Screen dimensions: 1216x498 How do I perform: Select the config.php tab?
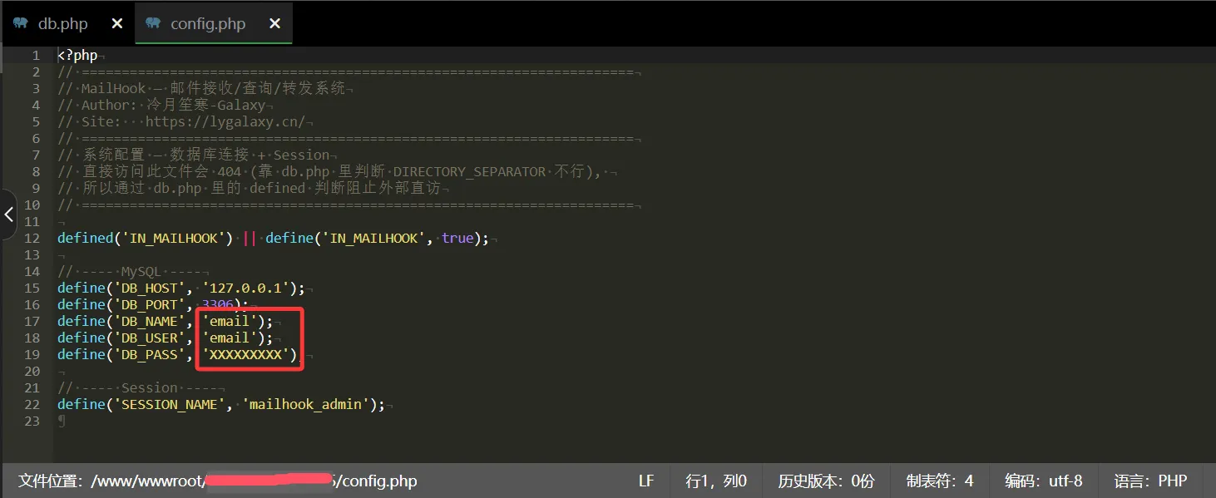tap(214, 23)
